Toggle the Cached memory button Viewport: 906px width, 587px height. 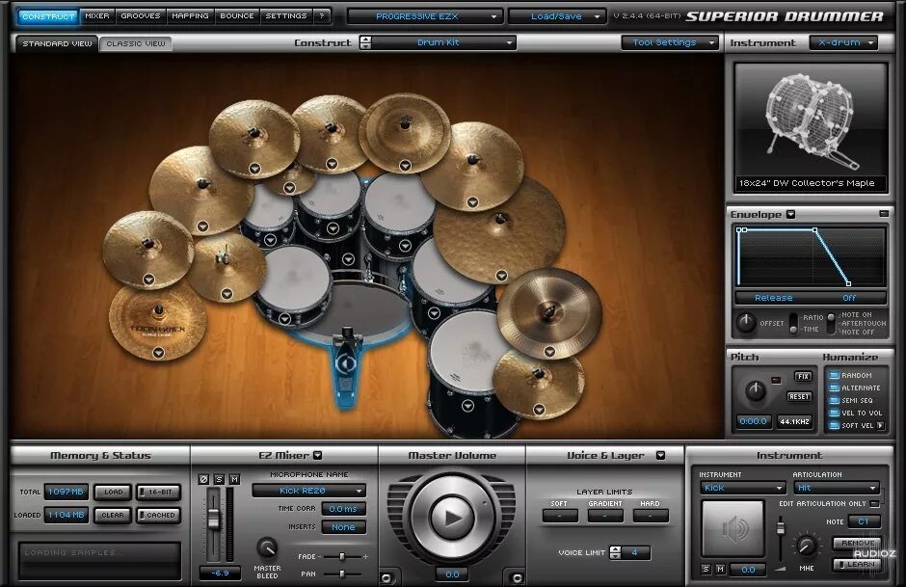click(158, 515)
